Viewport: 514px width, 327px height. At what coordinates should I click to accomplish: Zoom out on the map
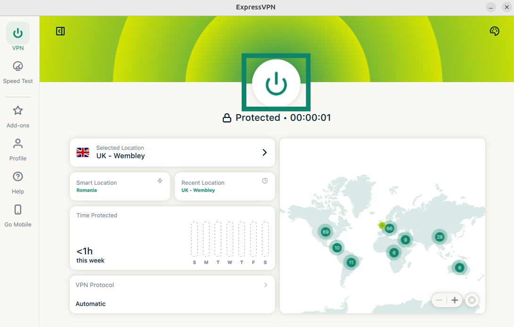(439, 300)
